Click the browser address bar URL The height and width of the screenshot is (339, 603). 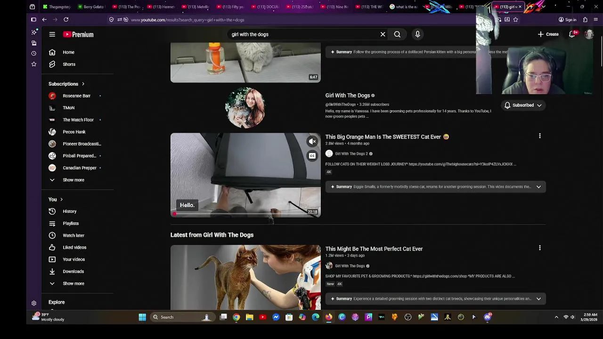click(187, 20)
